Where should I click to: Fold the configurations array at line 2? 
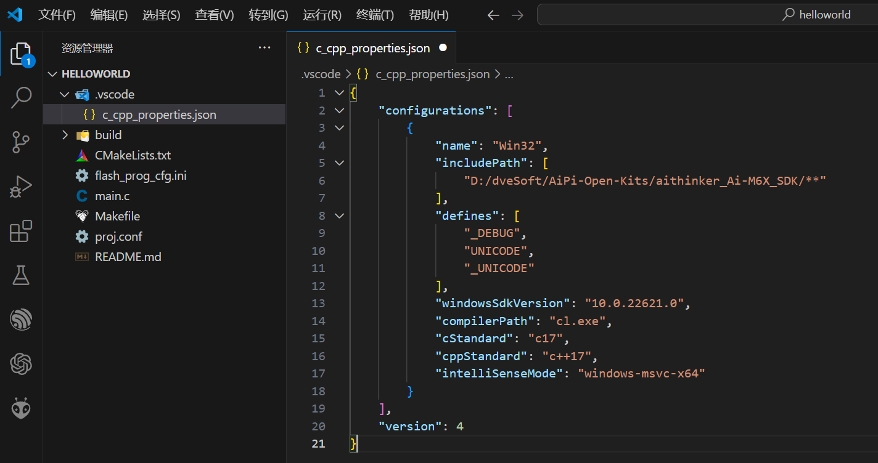338,110
